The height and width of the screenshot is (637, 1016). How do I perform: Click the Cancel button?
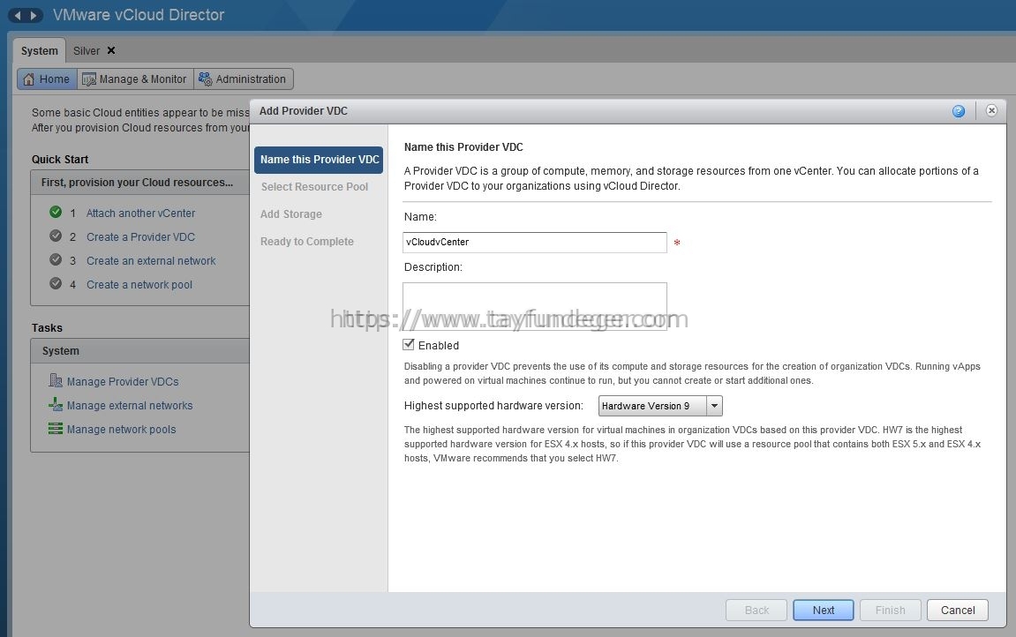(x=957, y=610)
